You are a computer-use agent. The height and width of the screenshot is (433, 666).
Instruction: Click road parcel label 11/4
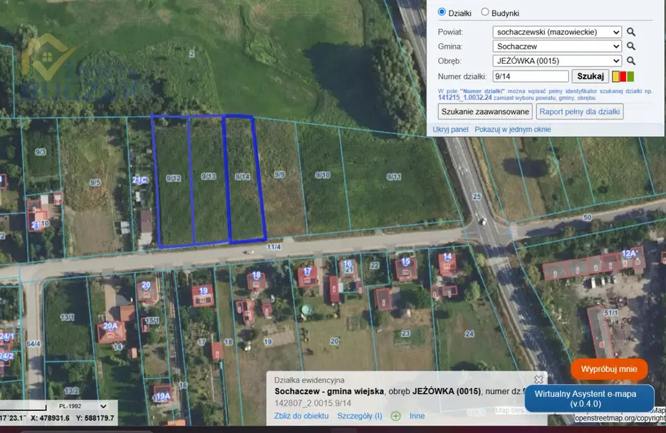coord(274,247)
